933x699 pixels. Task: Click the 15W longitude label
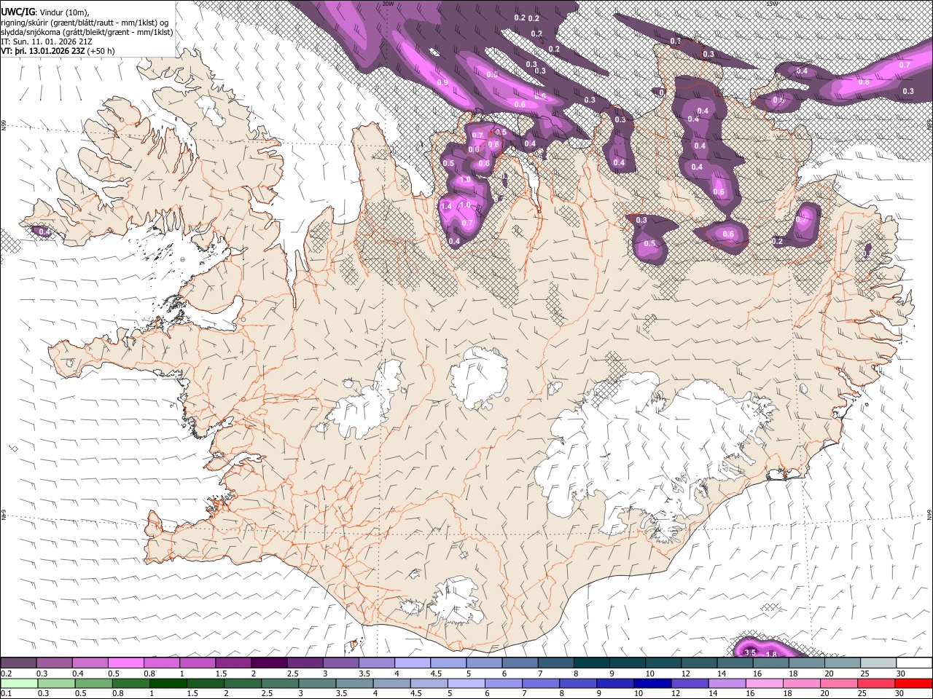tap(773, 4)
